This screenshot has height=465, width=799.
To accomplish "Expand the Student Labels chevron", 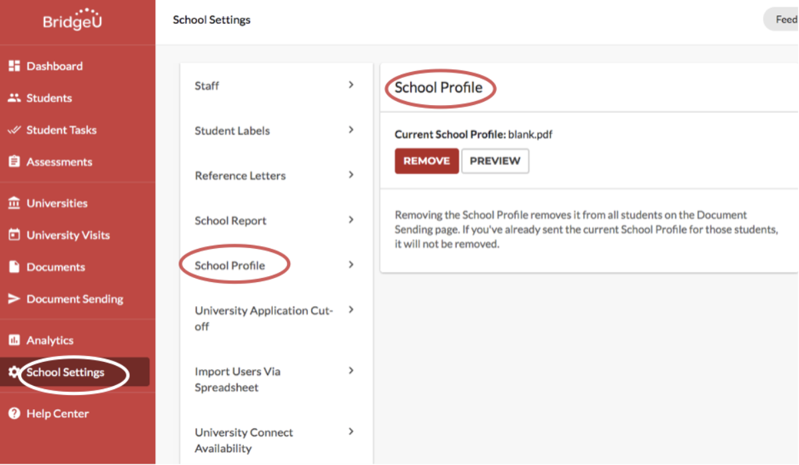I will click(351, 130).
